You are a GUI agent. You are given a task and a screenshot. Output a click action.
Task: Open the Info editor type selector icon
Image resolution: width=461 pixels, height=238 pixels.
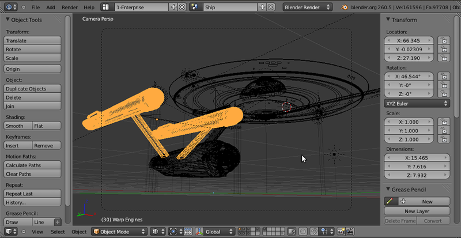pyautogui.click(x=11, y=7)
